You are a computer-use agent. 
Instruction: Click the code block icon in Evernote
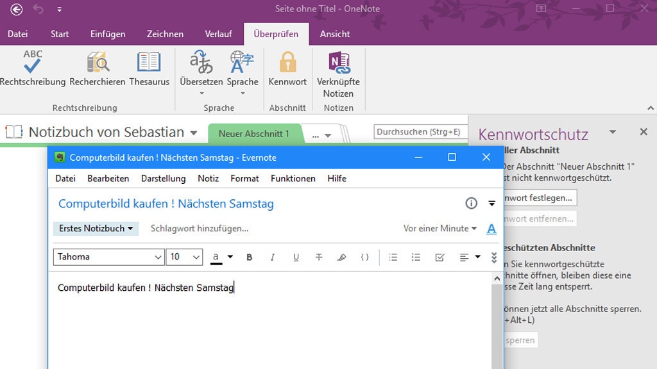(x=365, y=257)
